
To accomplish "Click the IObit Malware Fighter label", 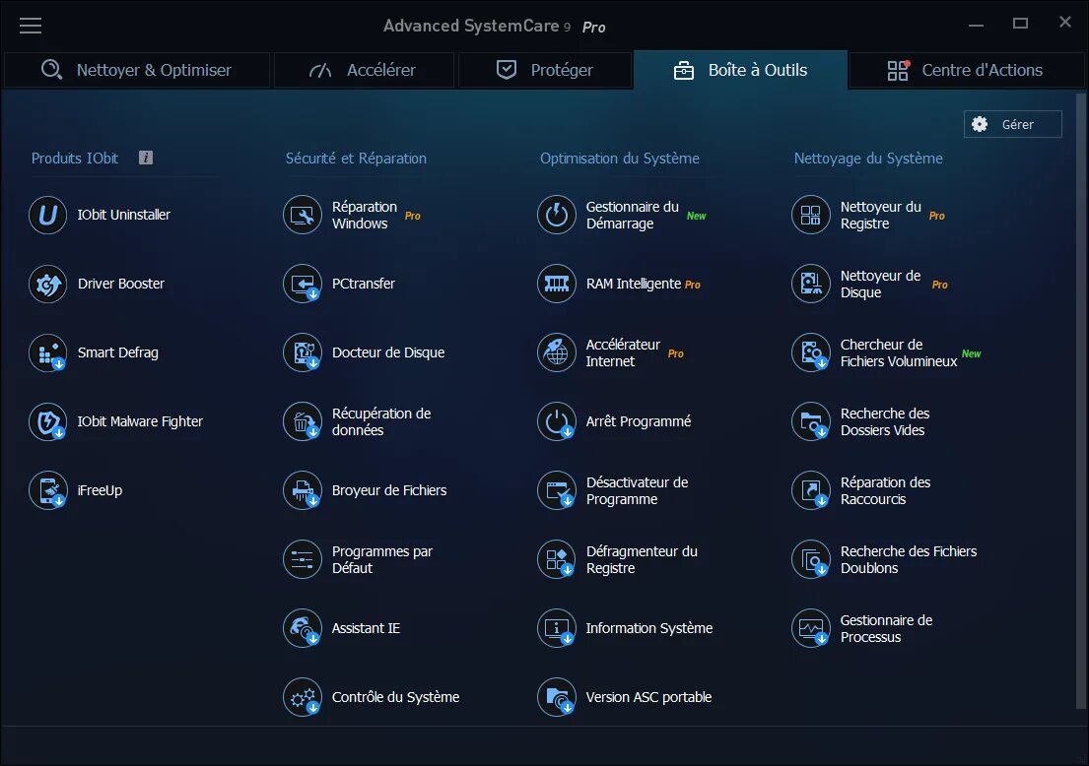I will 140,421.
